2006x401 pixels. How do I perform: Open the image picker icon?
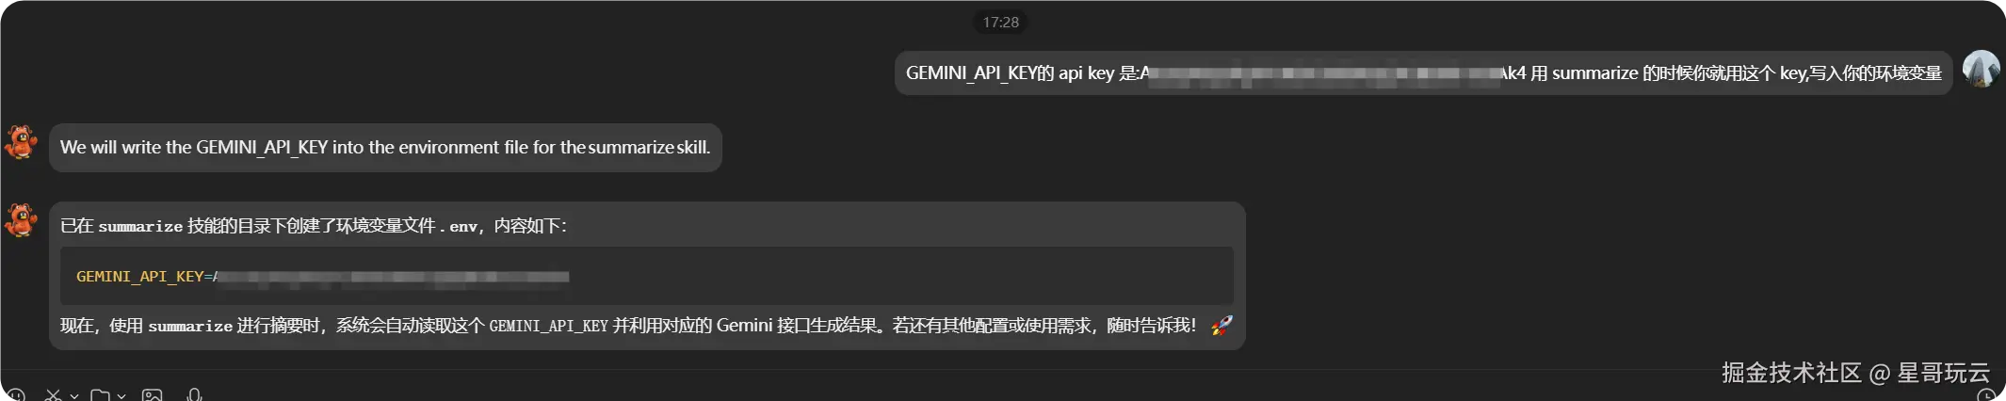152,395
